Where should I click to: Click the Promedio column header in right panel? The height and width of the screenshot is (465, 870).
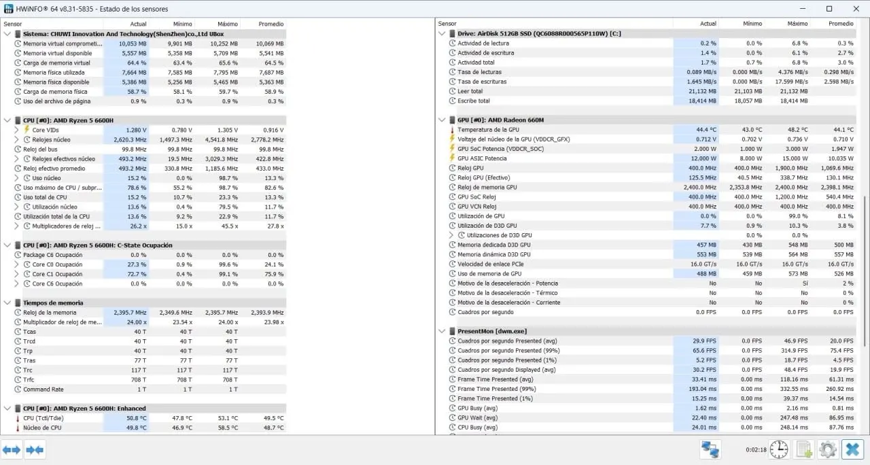tap(841, 24)
